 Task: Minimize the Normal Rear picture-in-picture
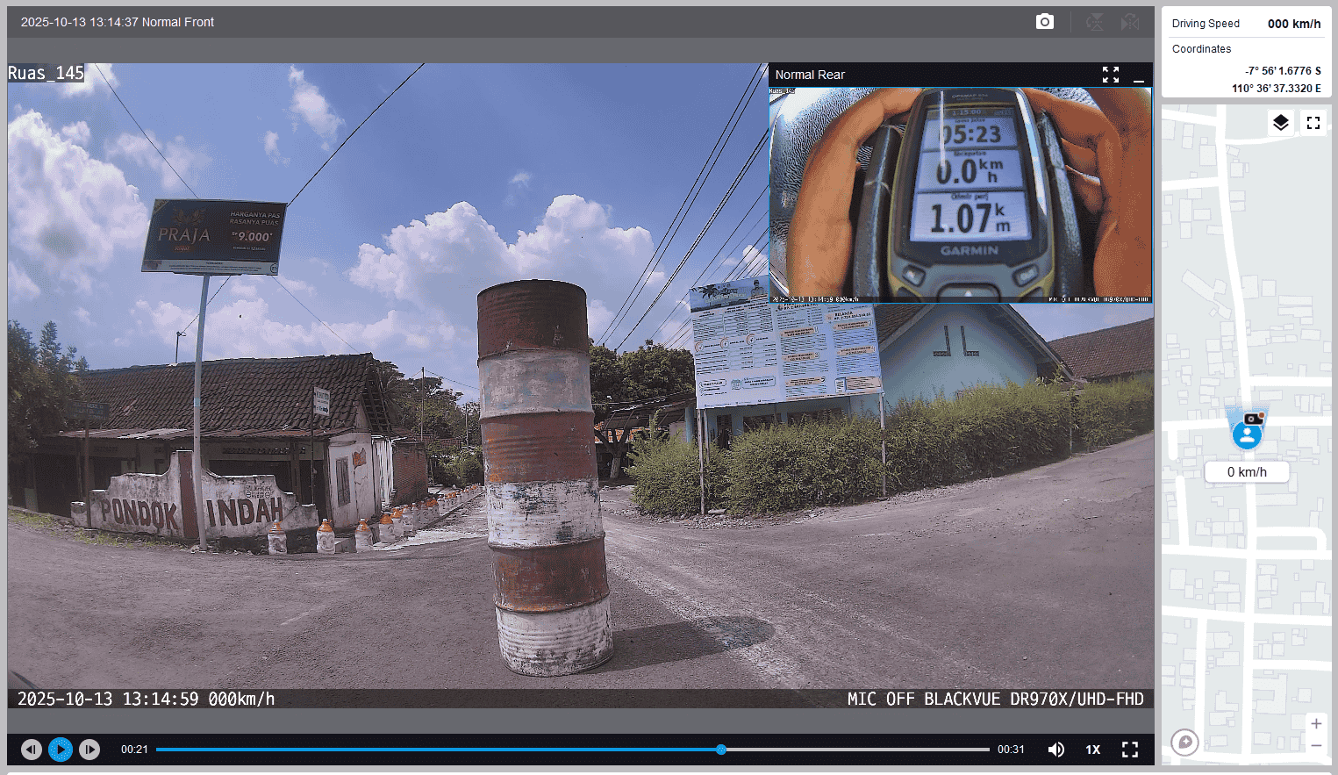tap(1139, 75)
